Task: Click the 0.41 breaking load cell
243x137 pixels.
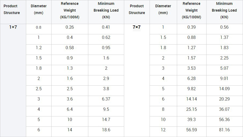Action: coord(106,27)
